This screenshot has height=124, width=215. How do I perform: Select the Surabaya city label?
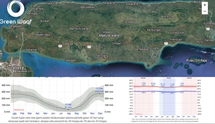15,68
